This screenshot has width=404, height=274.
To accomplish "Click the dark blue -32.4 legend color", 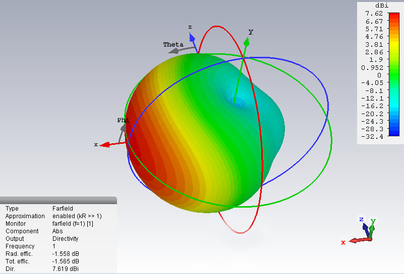I will (393, 136).
